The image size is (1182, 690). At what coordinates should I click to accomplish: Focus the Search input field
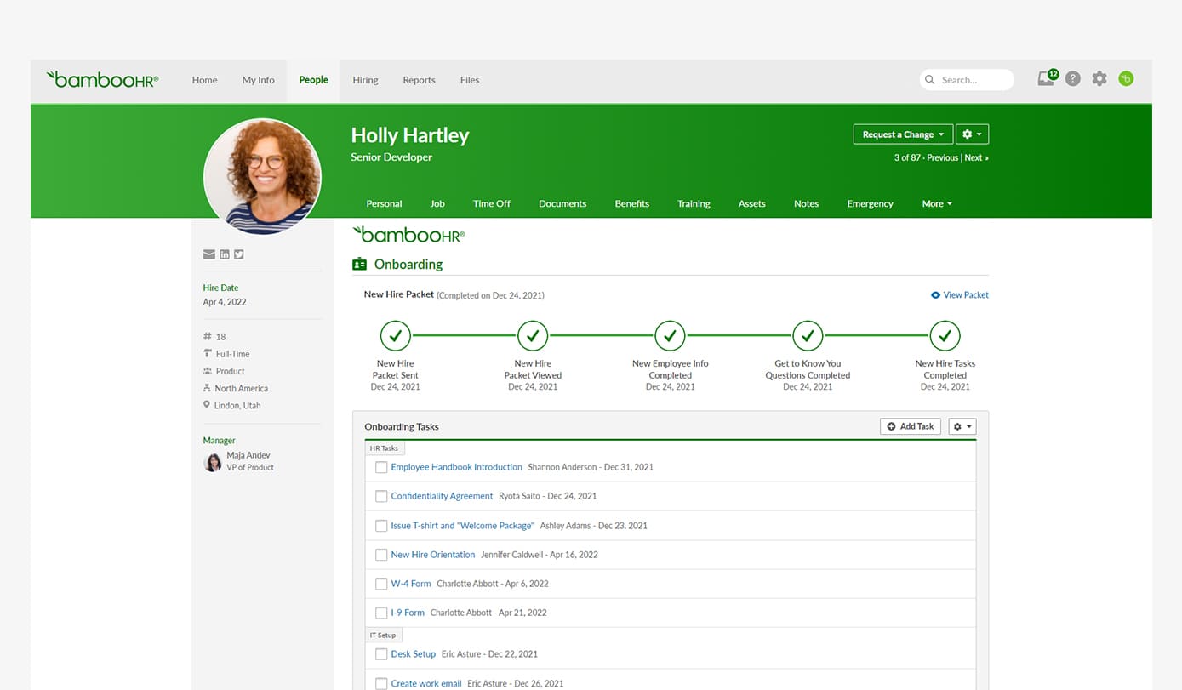point(968,80)
